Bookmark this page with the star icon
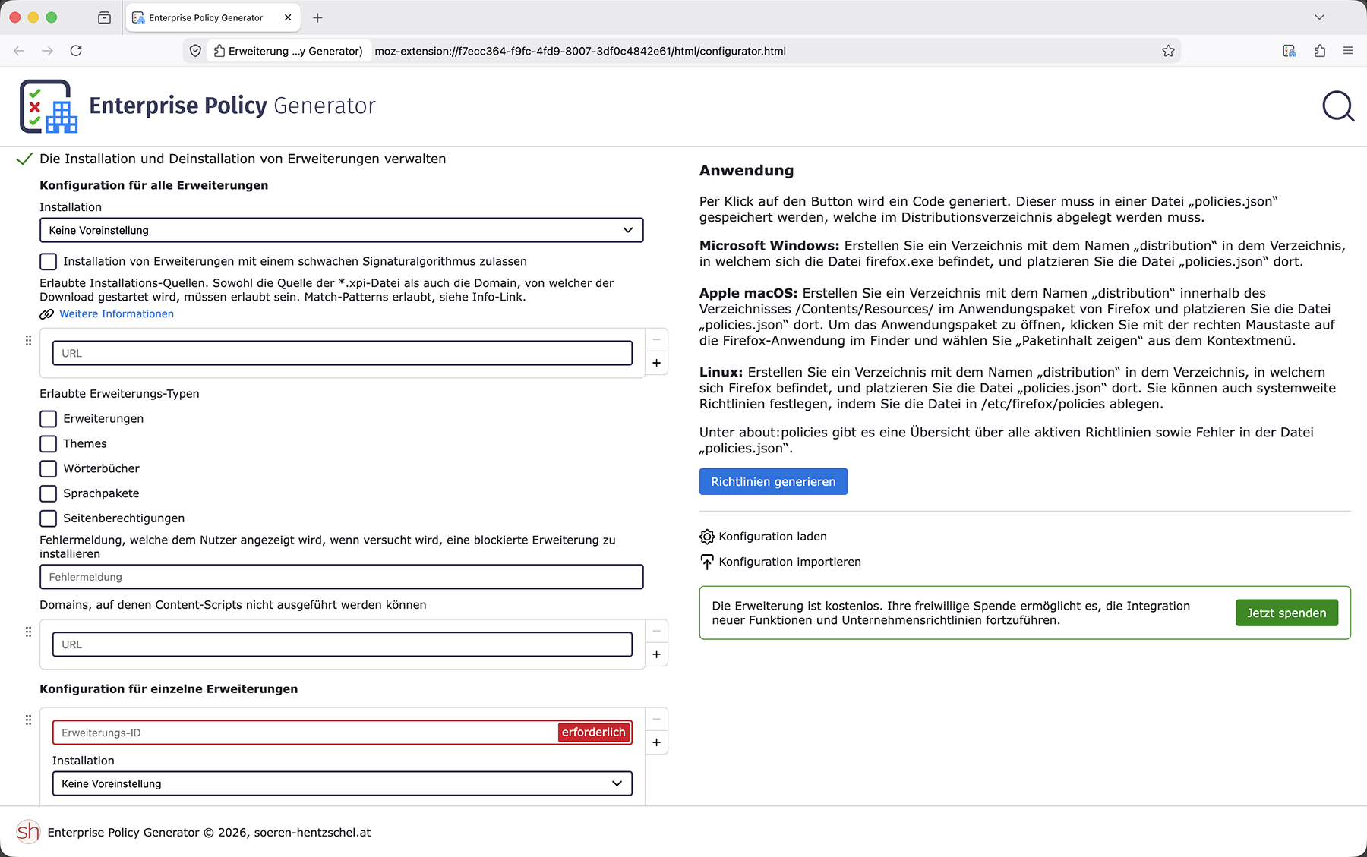 [1168, 51]
